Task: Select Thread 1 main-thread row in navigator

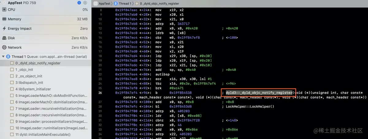Action: [45, 57]
